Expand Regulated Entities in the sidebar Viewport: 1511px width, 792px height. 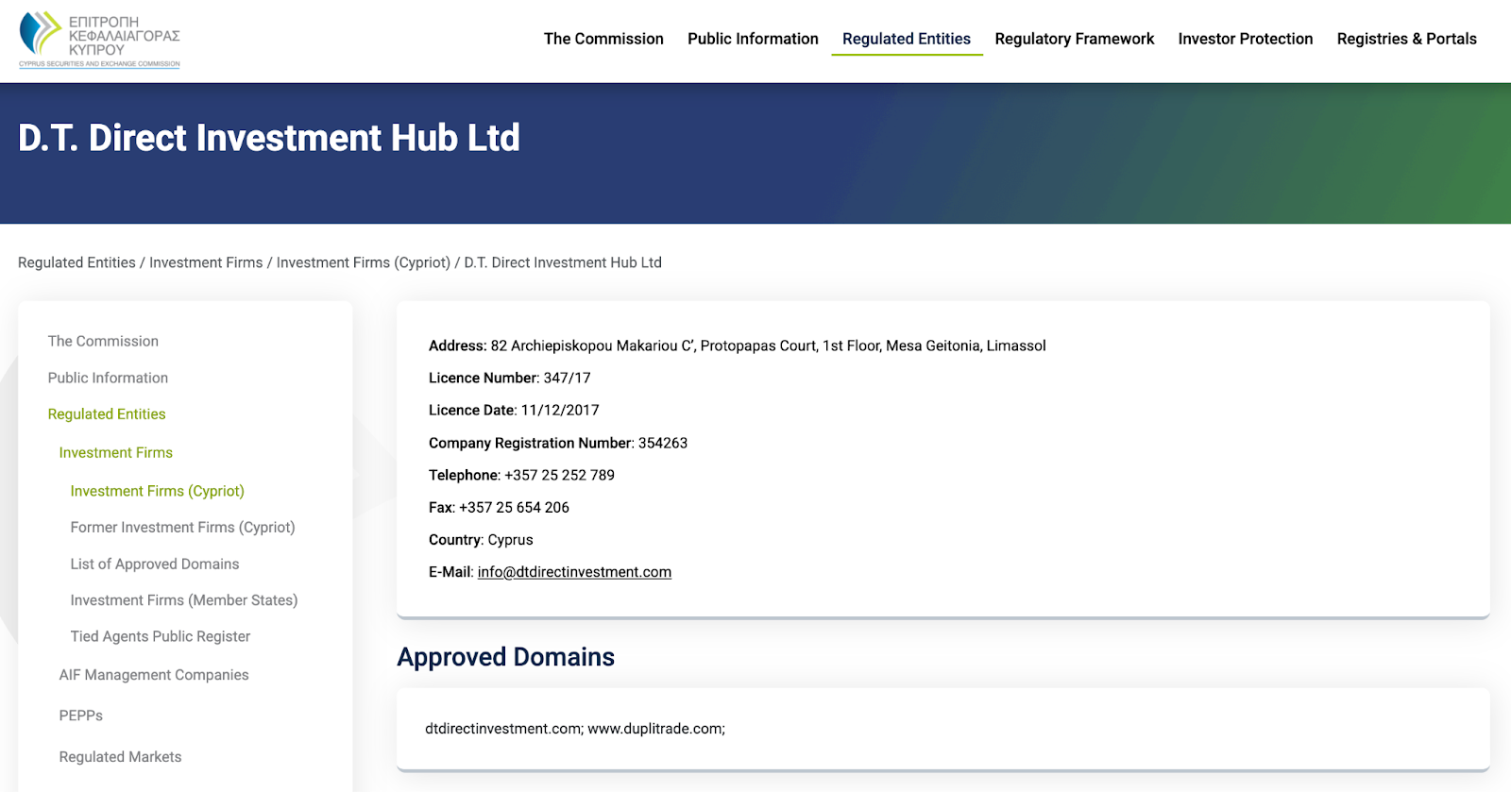click(107, 414)
